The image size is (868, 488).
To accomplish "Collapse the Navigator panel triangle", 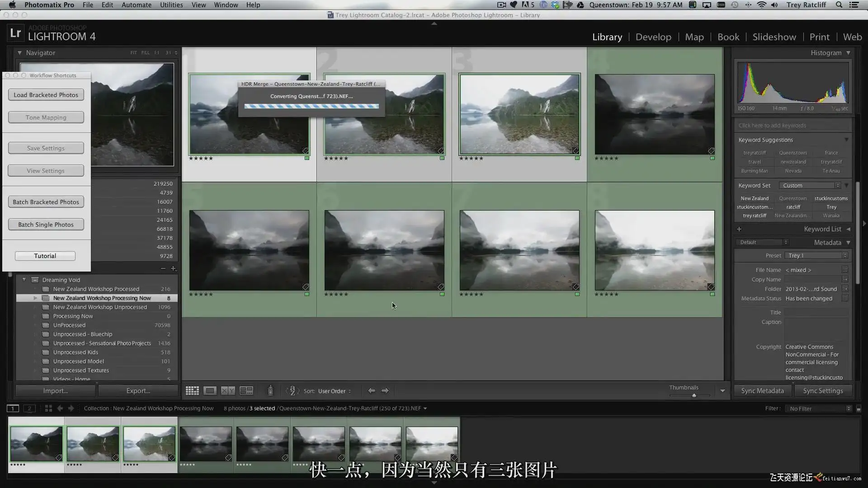I will (x=19, y=53).
